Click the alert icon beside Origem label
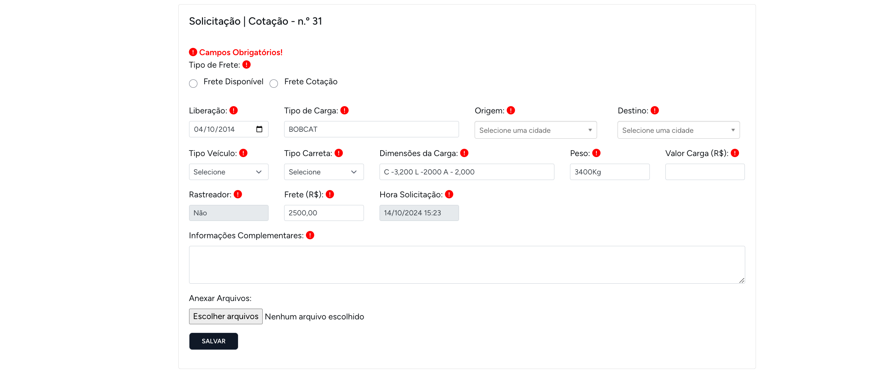893x378 pixels. [x=511, y=110]
